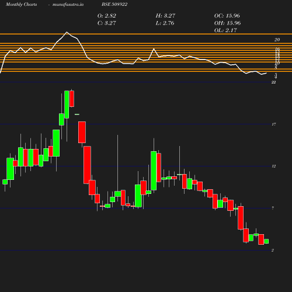Viewport: 292px width, 292px height.
Task: Click the price axis label 17
Action: click(273, 124)
